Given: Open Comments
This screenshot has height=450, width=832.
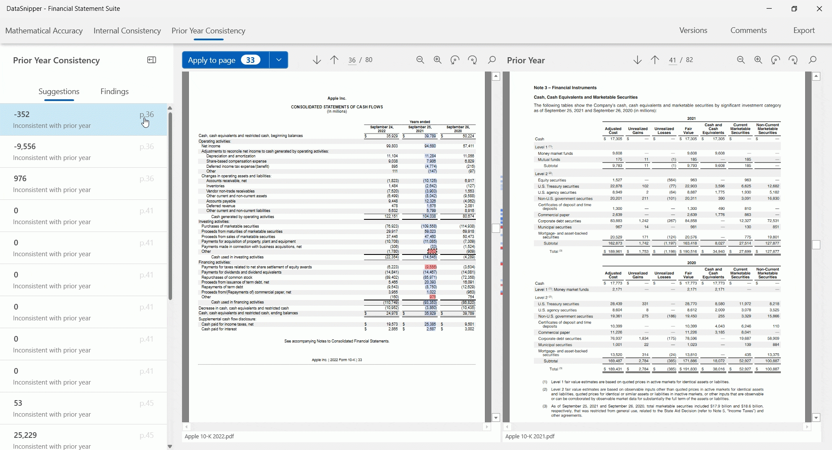Looking at the screenshot, I should point(748,30).
